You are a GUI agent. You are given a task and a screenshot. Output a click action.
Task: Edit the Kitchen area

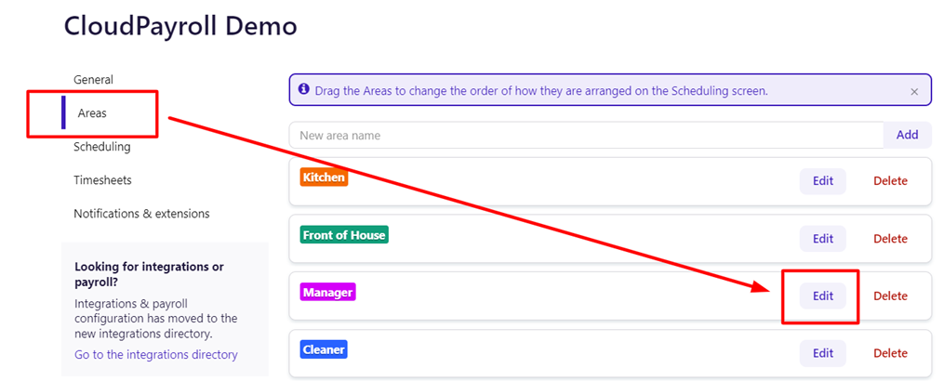click(x=822, y=181)
